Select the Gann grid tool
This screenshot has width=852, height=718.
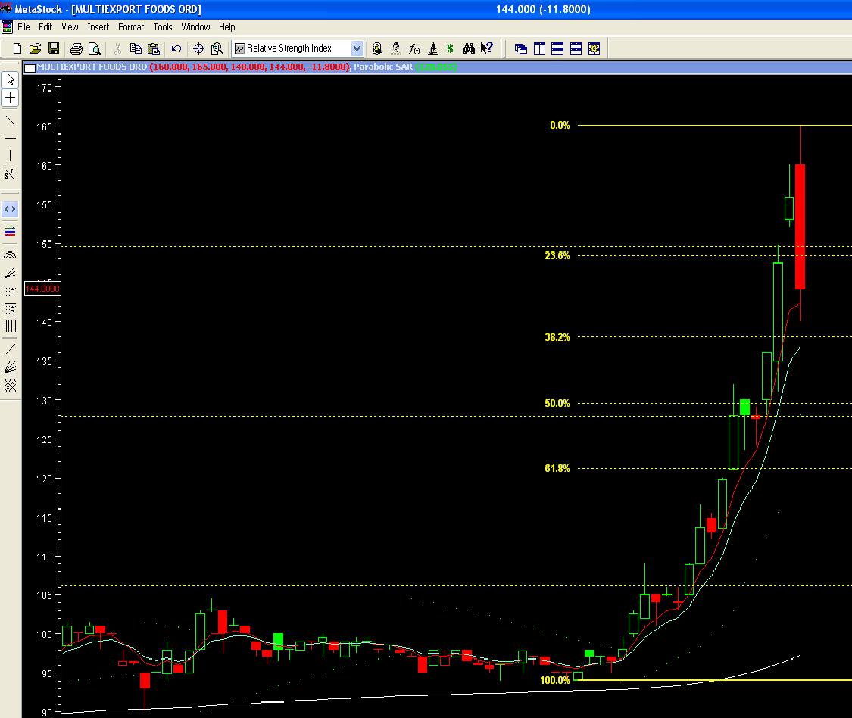[x=11, y=386]
